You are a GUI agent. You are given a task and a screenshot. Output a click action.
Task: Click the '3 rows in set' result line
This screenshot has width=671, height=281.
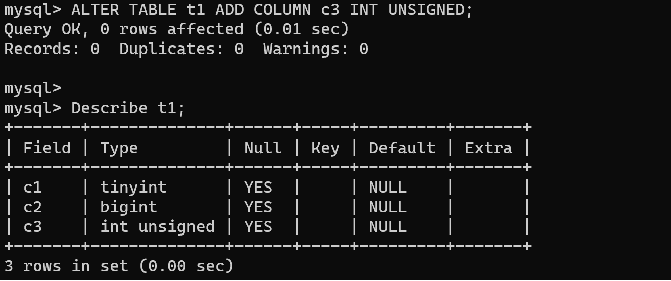point(119,266)
